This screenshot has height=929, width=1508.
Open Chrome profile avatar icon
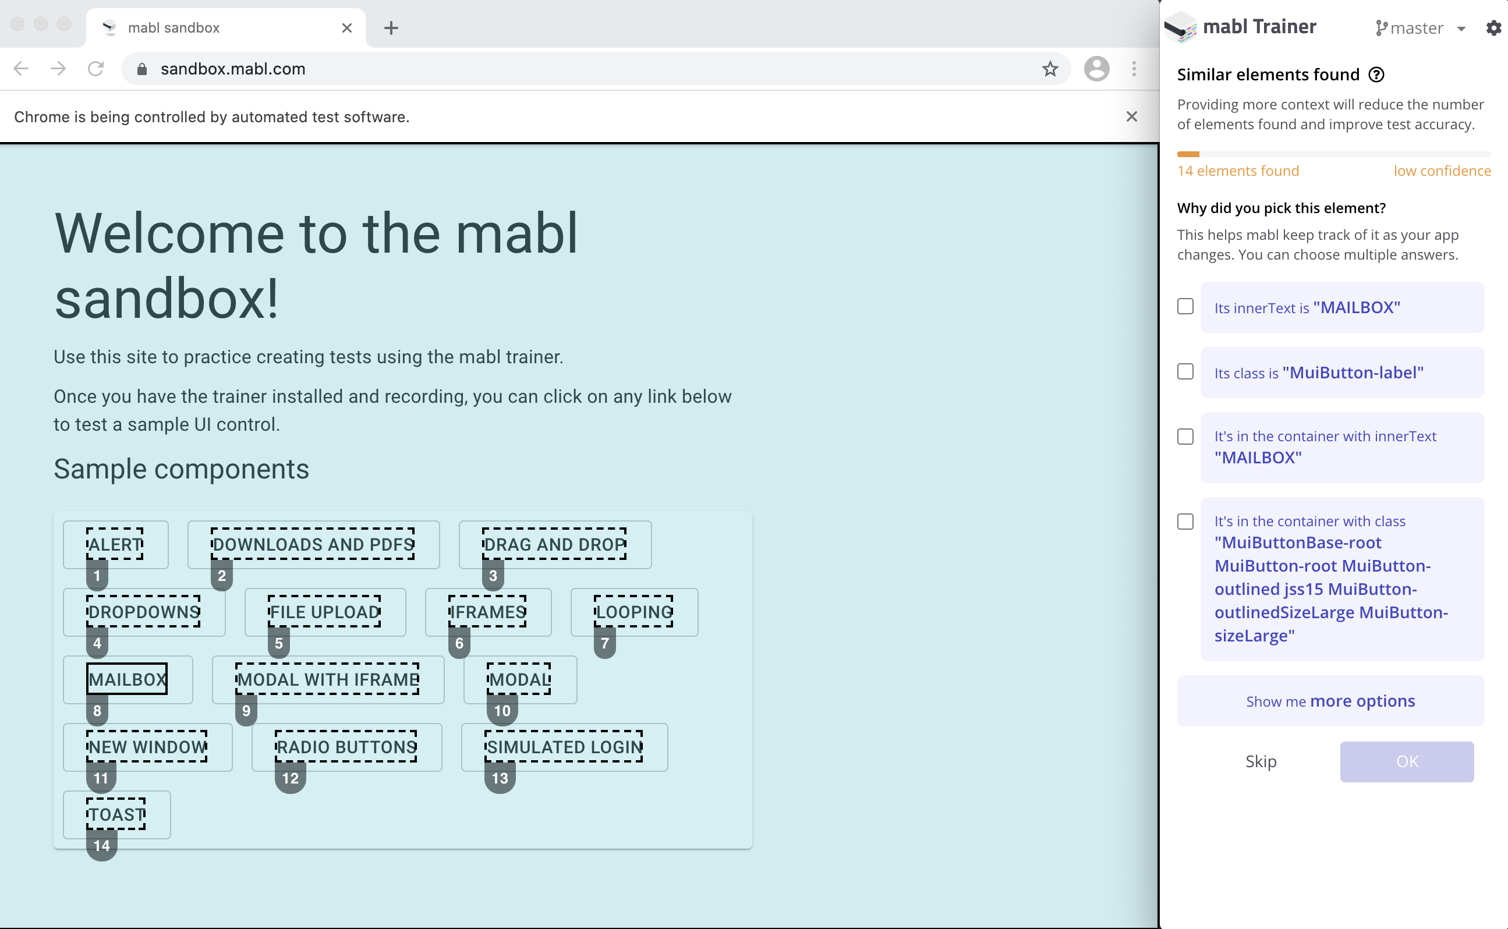click(x=1096, y=69)
